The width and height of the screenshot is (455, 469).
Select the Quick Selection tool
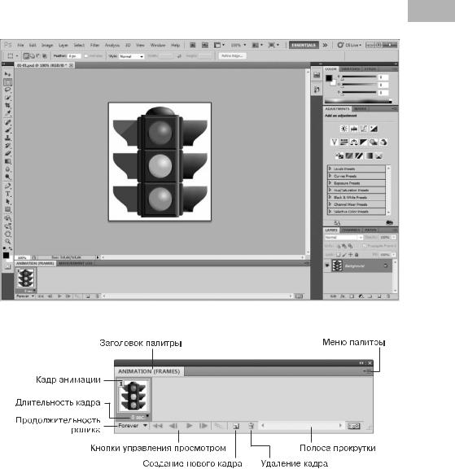[7, 98]
